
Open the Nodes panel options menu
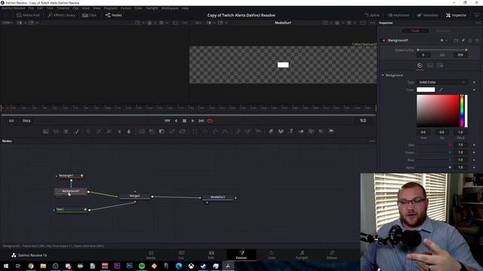(372, 141)
